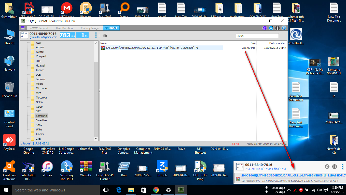Image resolution: width=346 pixels, height=195 pixels.
Task: Click the gsmmithun@gmail.com account link
Action: pos(43,37)
